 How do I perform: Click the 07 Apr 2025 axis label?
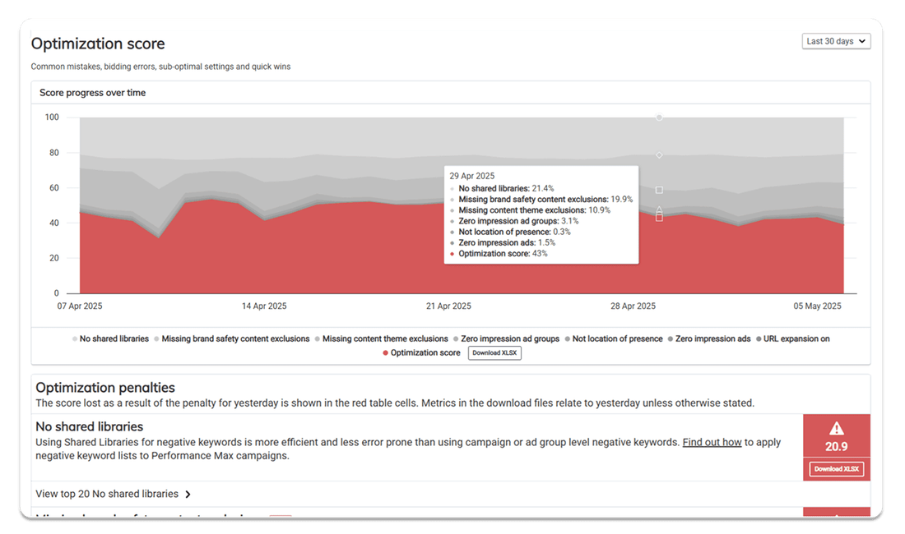(x=80, y=306)
